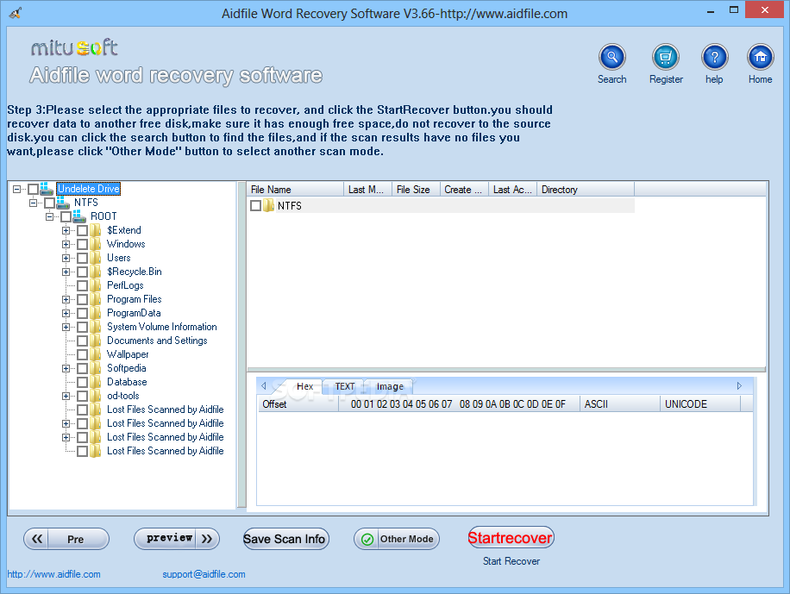Click the PerfLogs folder icon
Image resolution: width=790 pixels, height=594 pixels.
[x=95, y=285]
